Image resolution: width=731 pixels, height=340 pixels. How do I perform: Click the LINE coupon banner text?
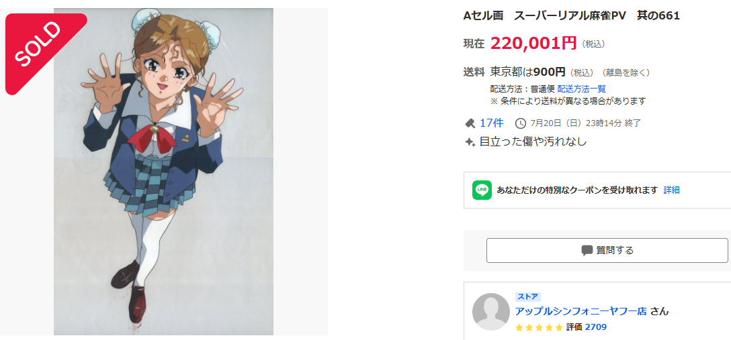pyautogui.click(x=577, y=190)
